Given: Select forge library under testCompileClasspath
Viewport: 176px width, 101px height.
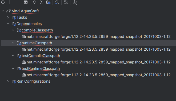Looking at the screenshot, I should coord(99,62).
